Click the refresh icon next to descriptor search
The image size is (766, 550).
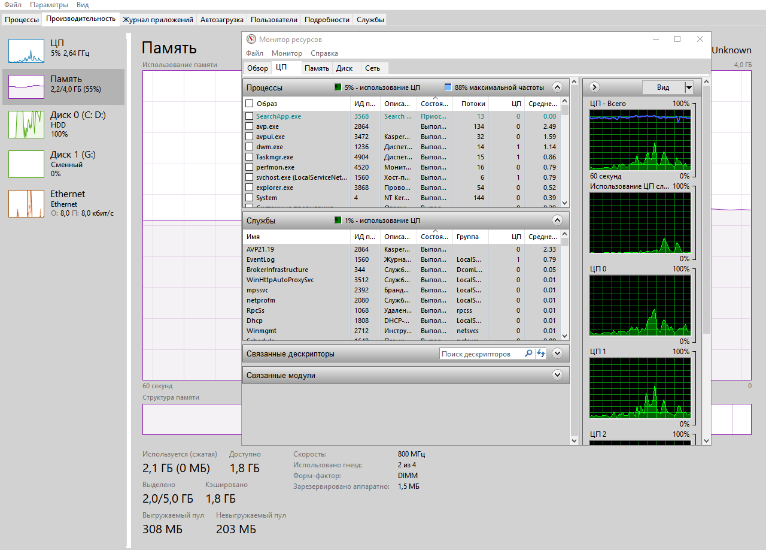coord(540,353)
